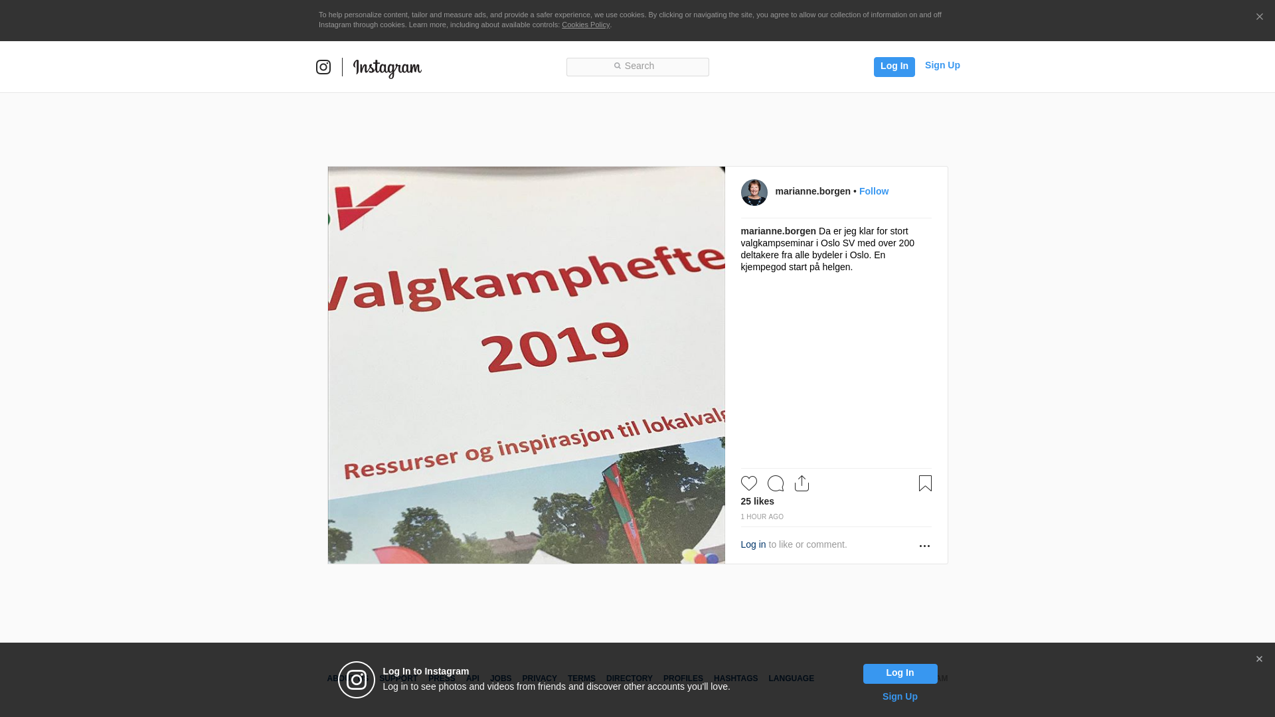Click the Instagram camera glyph in header
Image resolution: width=1275 pixels, height=717 pixels.
[x=323, y=67]
